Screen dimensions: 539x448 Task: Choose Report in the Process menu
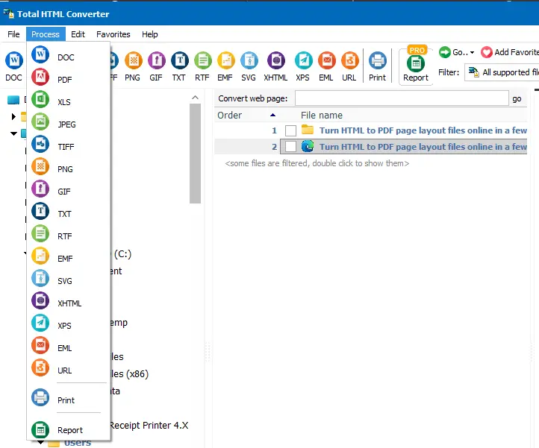click(68, 429)
